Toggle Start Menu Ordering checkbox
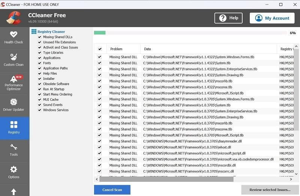This screenshot has height=196, width=300. [40, 94]
